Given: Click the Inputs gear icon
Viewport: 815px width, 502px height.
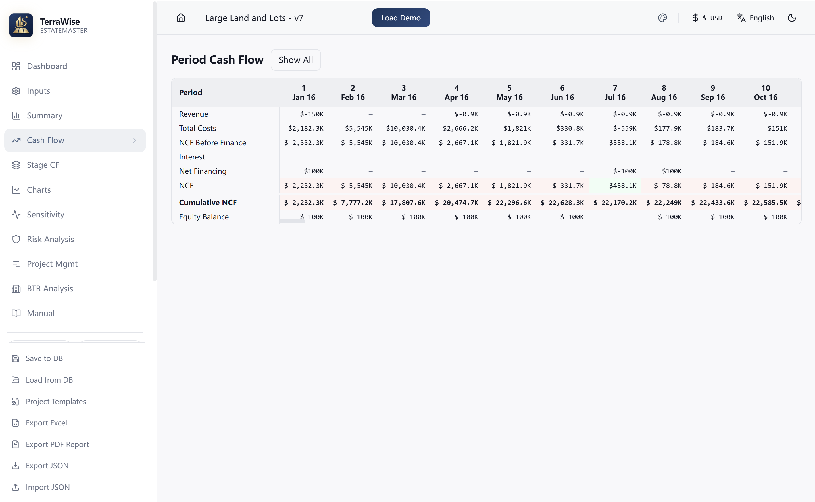Looking at the screenshot, I should pos(16,91).
